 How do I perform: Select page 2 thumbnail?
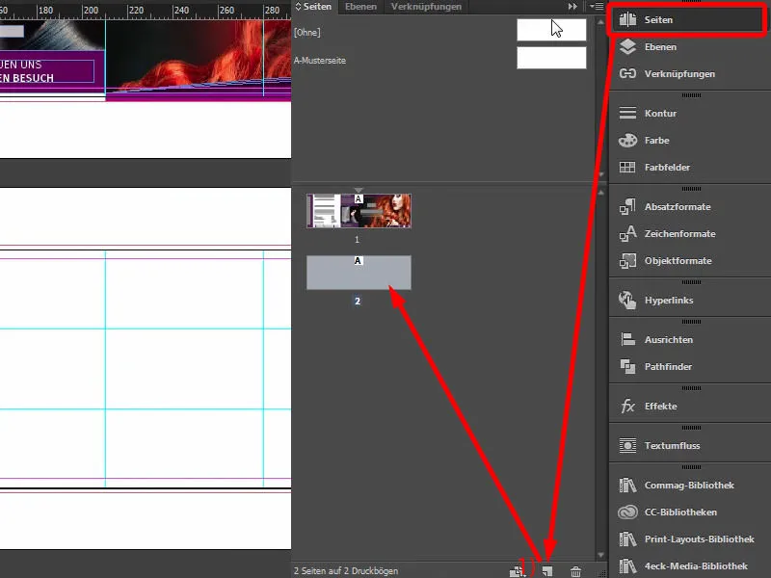point(359,273)
